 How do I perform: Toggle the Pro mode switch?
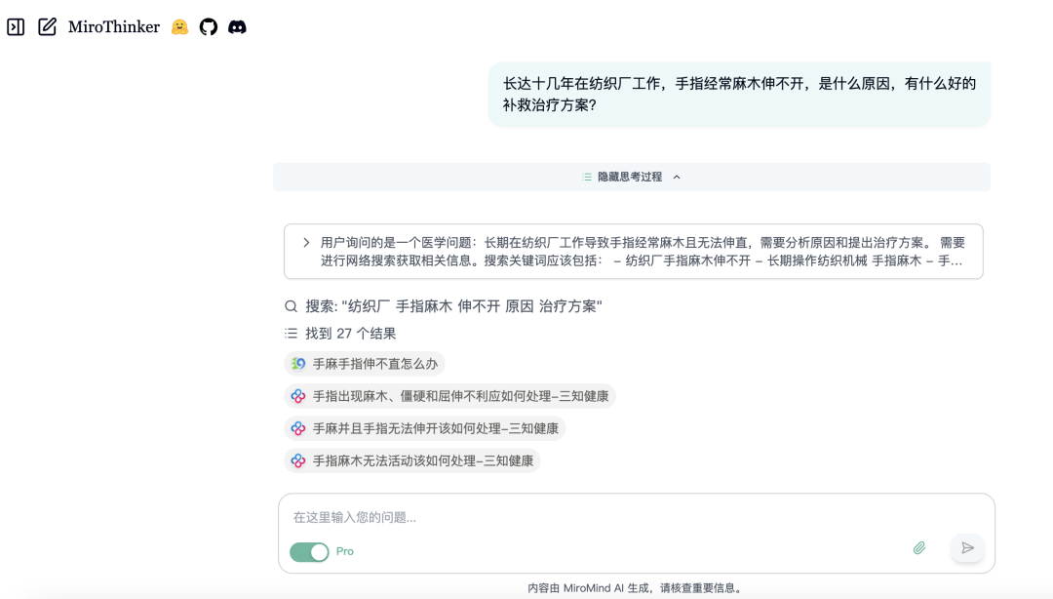[310, 551]
